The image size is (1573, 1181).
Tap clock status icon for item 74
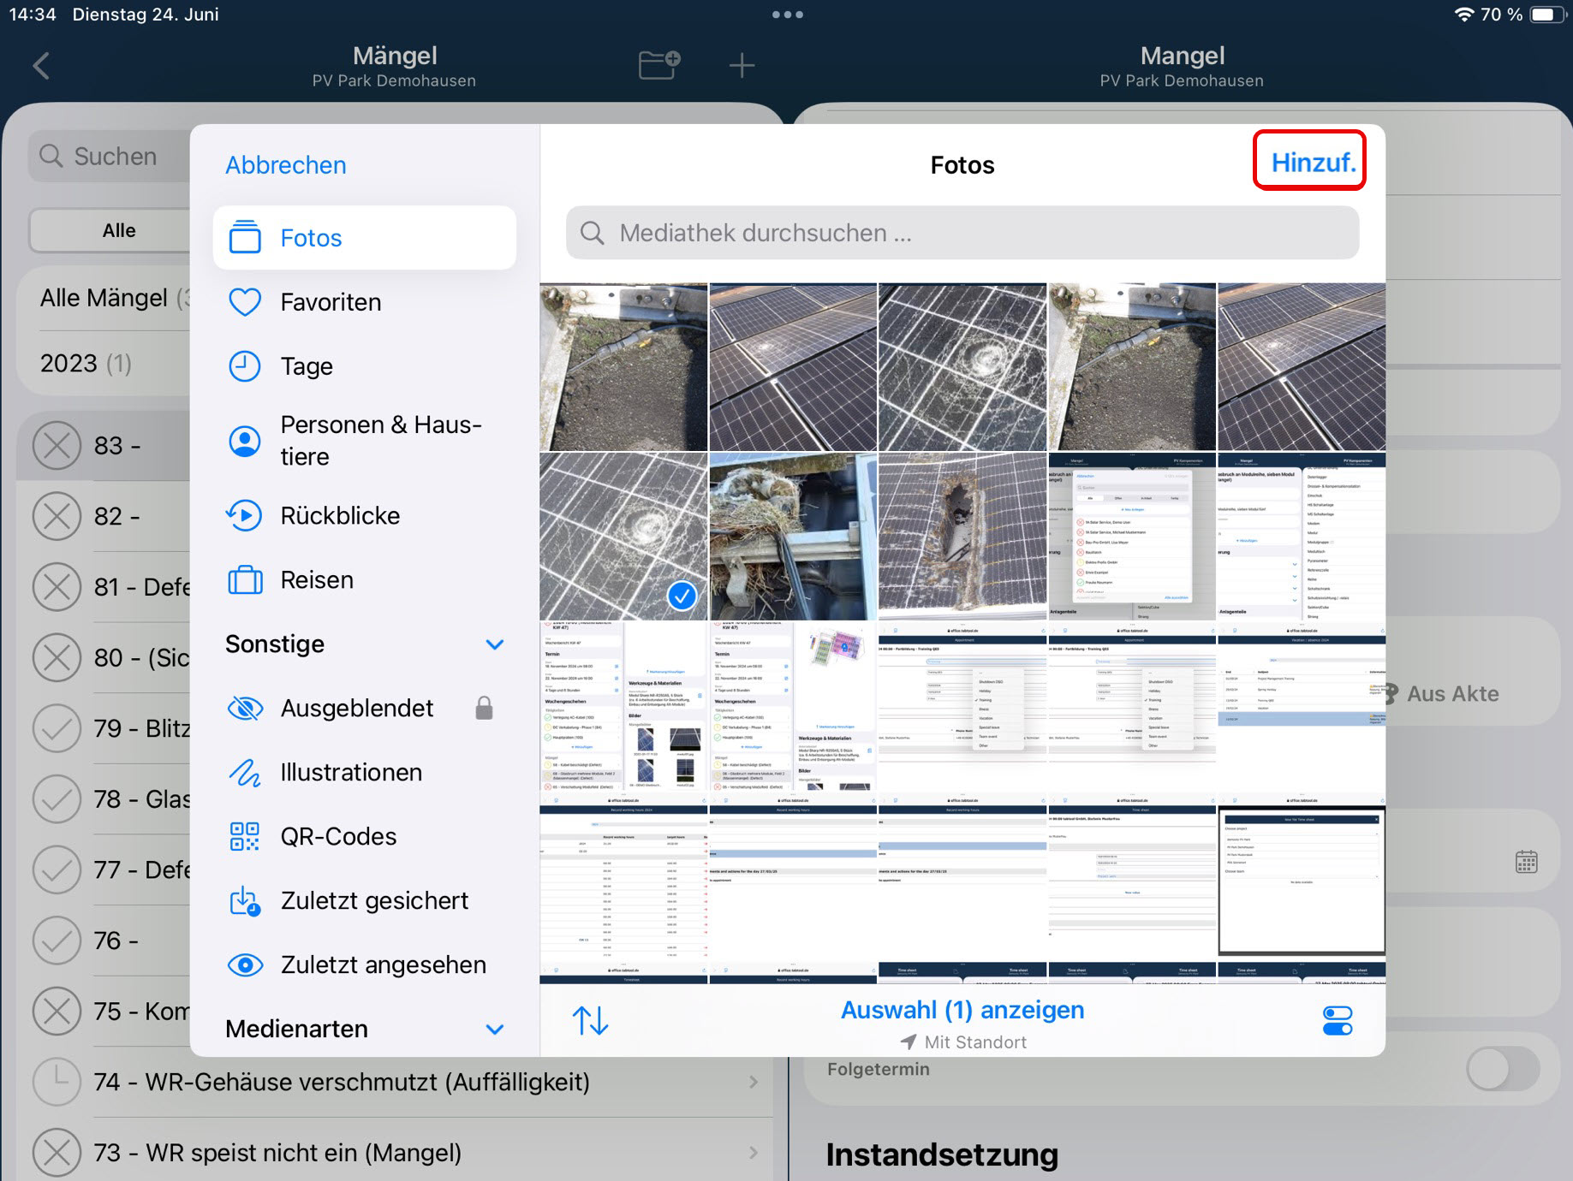(57, 1083)
